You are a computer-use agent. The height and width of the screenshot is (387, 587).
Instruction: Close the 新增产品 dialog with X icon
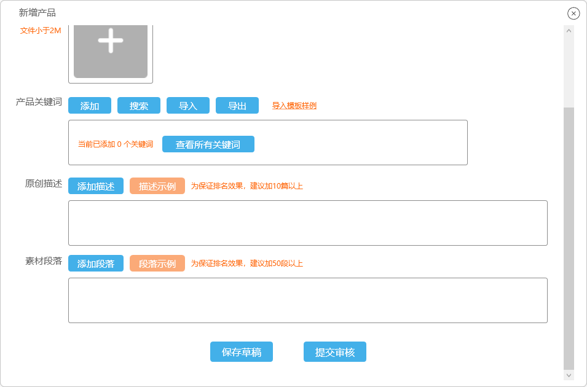click(573, 14)
